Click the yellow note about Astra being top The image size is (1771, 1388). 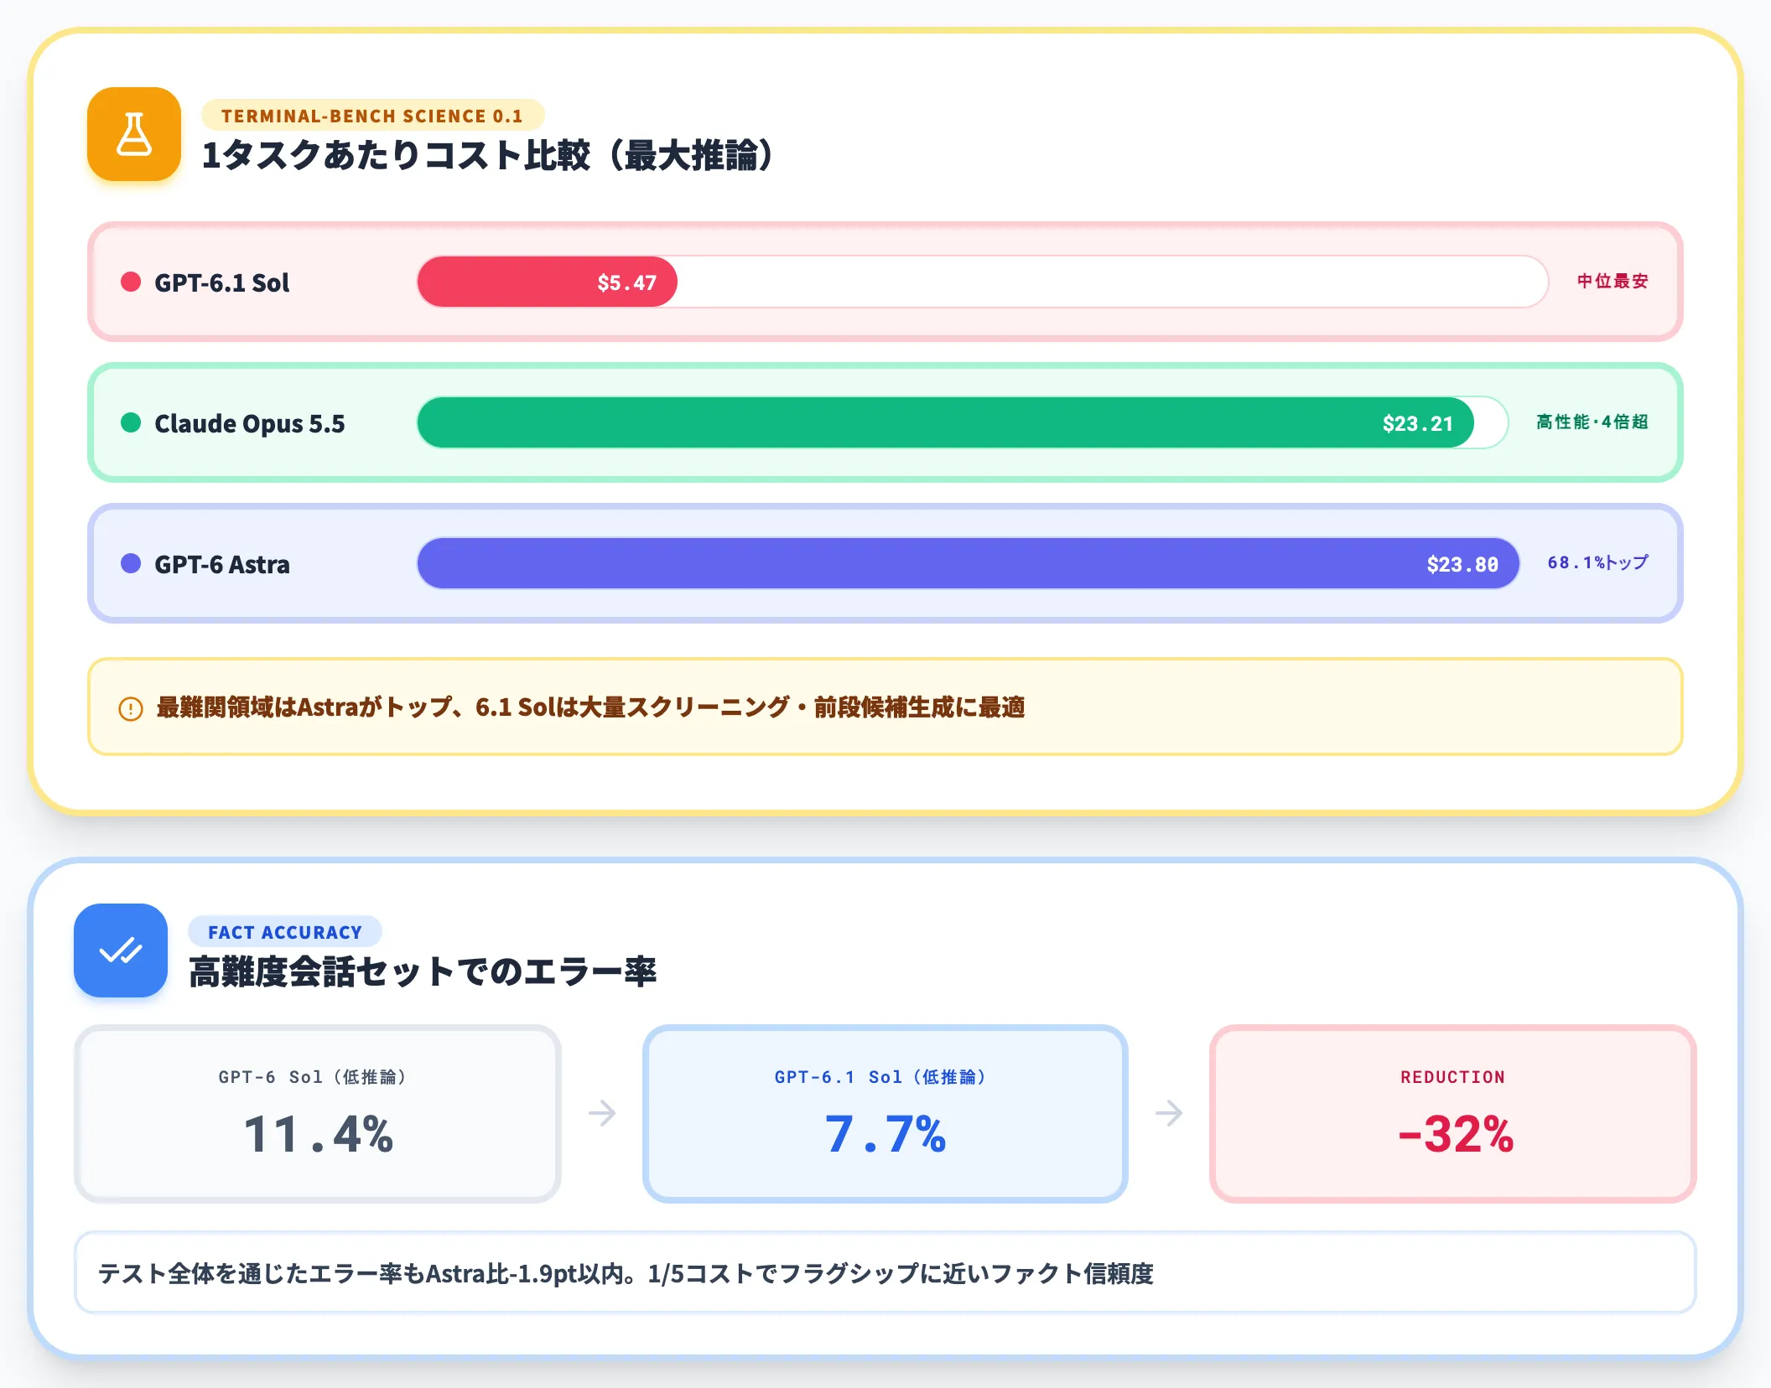(x=885, y=707)
